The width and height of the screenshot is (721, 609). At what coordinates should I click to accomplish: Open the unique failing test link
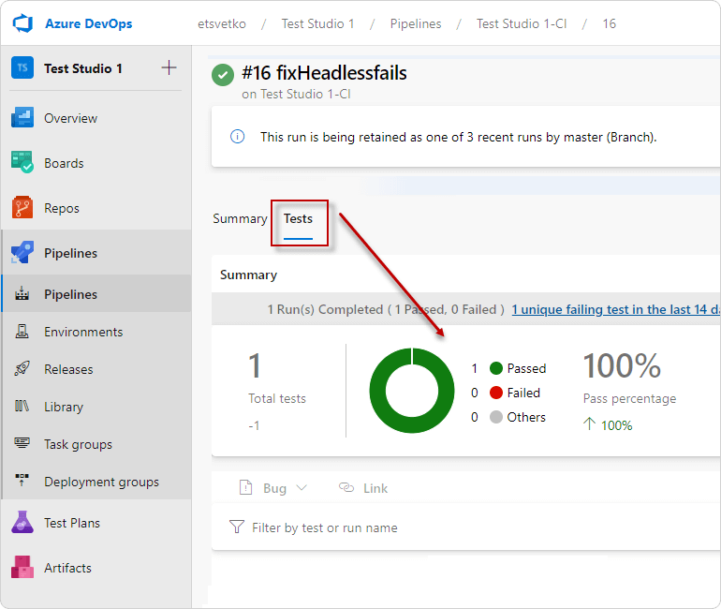coord(616,309)
